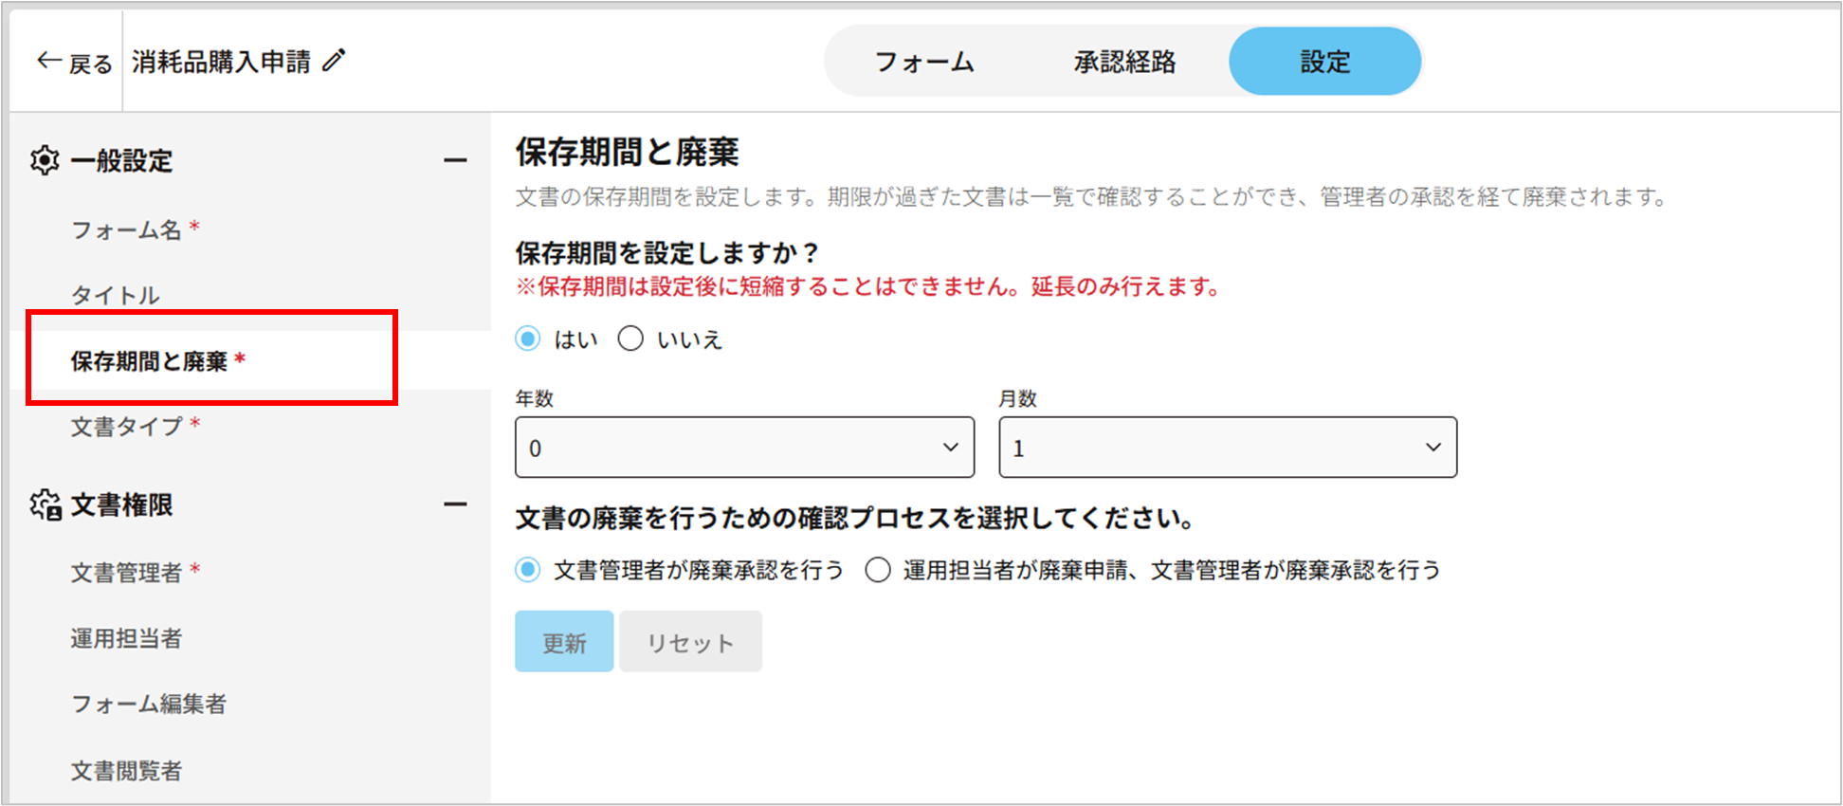This screenshot has width=1843, height=806.
Task: Open the 年数 dropdown
Action: coord(744,448)
